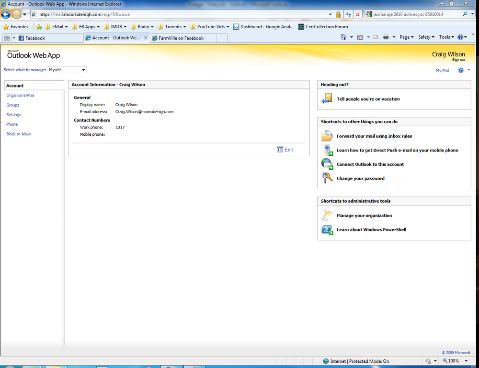Close the Account - Outlook tab
Image resolution: width=479 pixels, height=368 pixels.
pos(146,38)
